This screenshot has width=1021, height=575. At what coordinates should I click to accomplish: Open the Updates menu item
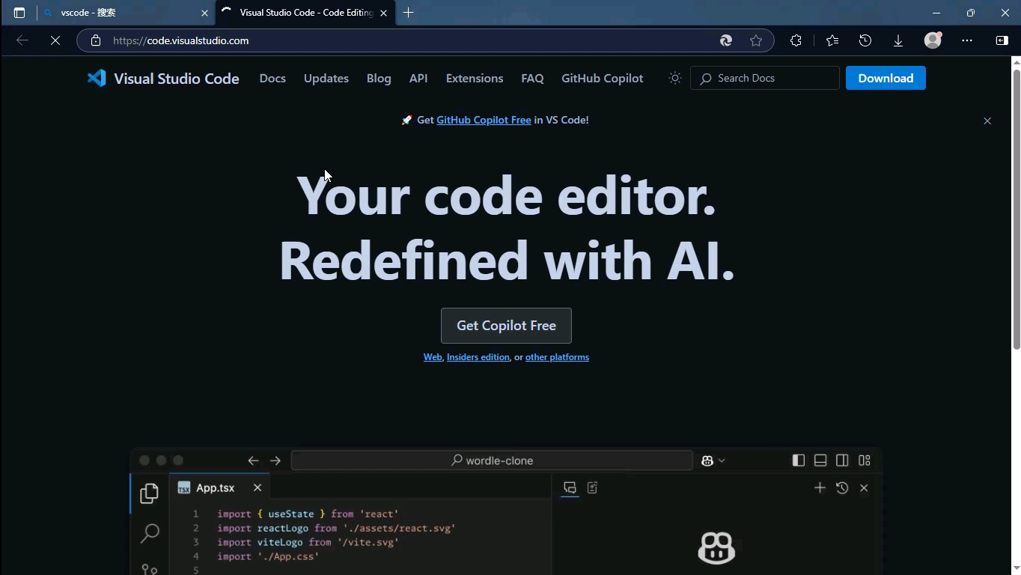(326, 78)
